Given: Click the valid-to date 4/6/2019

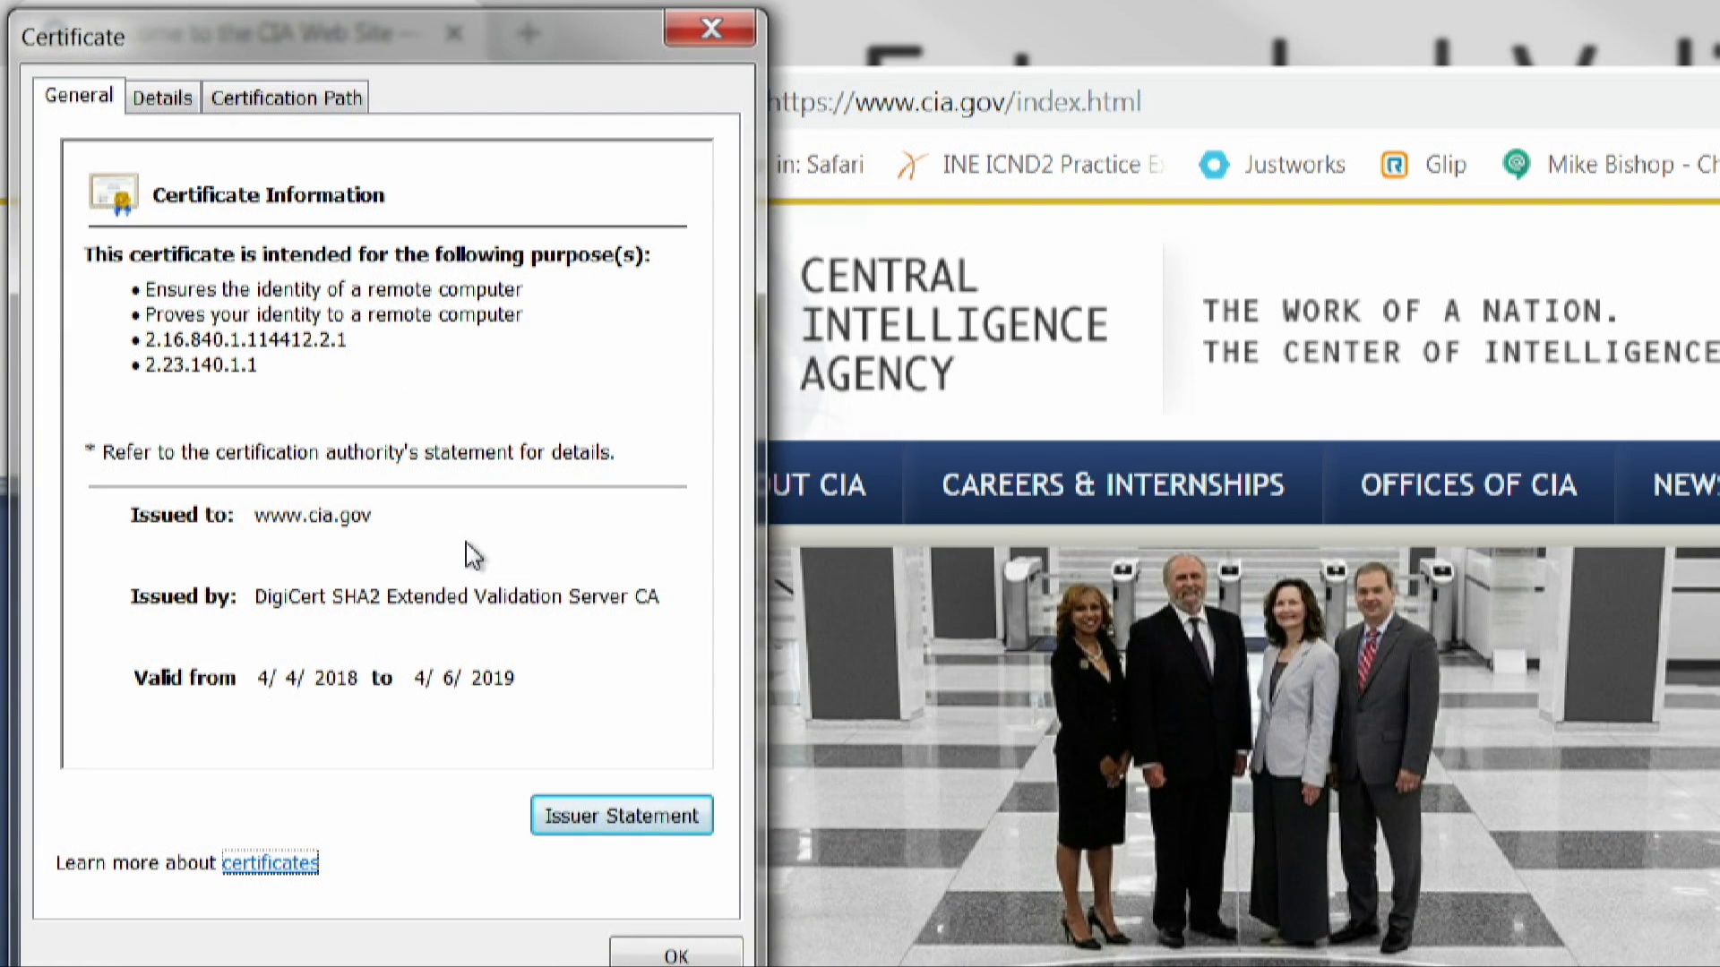Looking at the screenshot, I should (x=464, y=678).
